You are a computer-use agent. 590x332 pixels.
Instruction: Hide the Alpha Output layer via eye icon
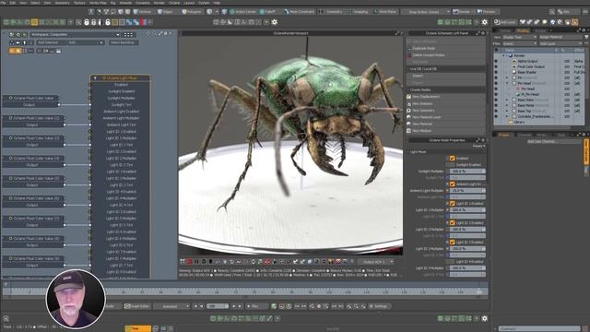point(496,61)
